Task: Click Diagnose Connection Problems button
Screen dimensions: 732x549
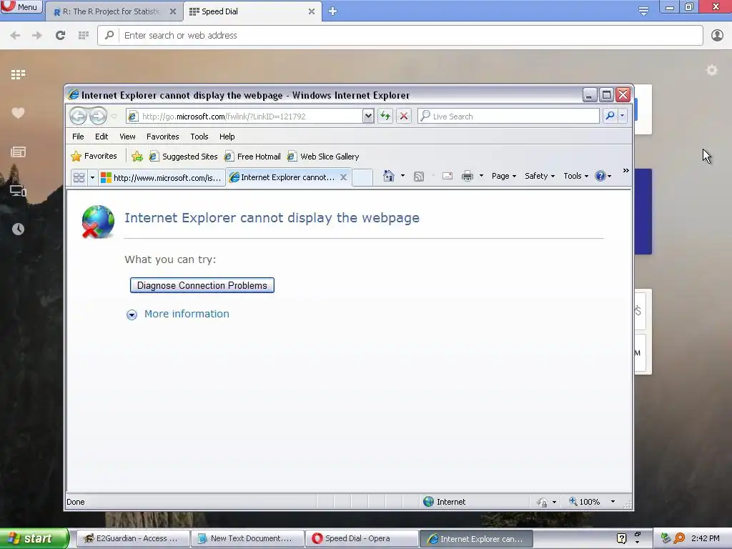Action: pos(202,285)
